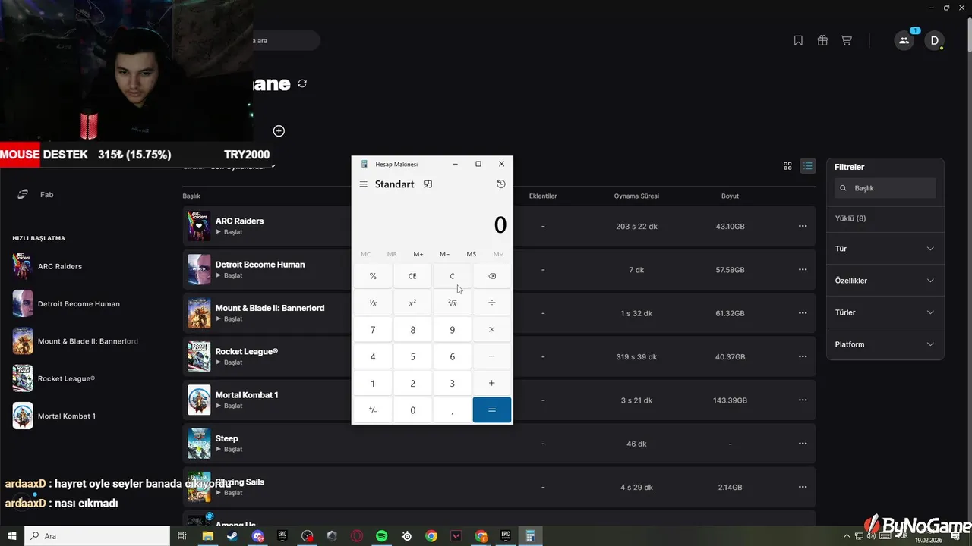Switch library to list view
This screenshot has height=546, width=972.
808,166
